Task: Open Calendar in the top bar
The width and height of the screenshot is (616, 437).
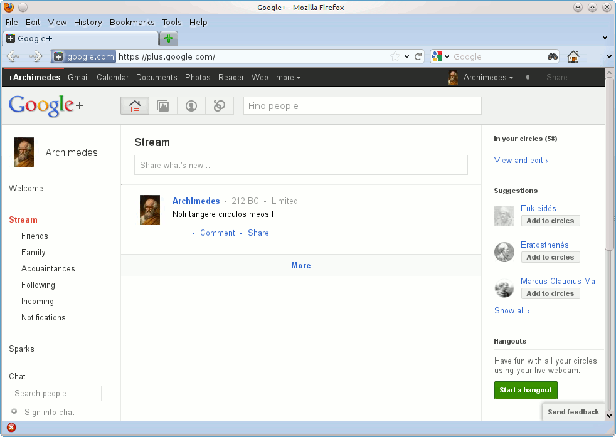Action: 113,77
